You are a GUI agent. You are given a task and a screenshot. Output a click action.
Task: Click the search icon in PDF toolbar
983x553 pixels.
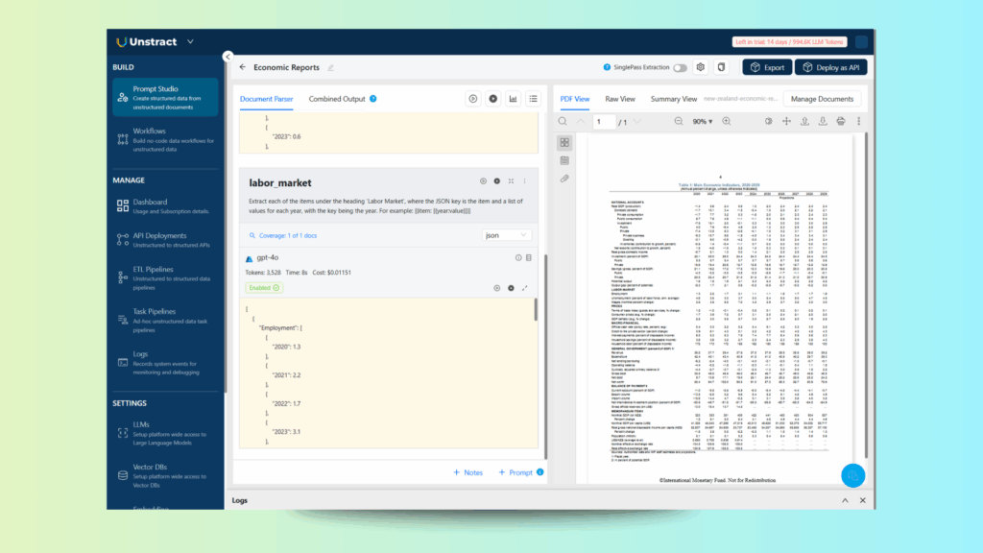coord(563,122)
